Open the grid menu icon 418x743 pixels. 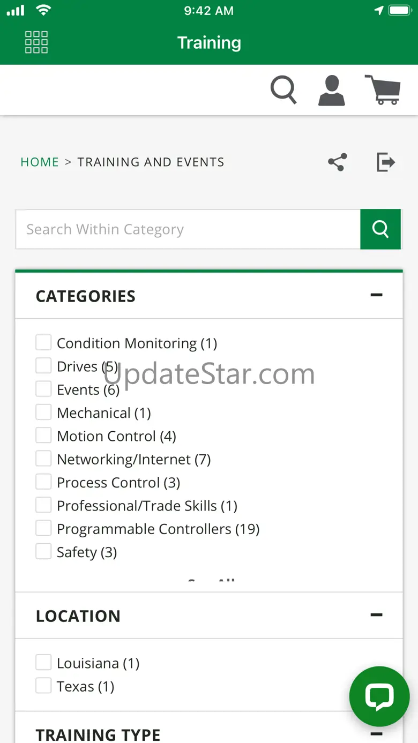(x=36, y=42)
